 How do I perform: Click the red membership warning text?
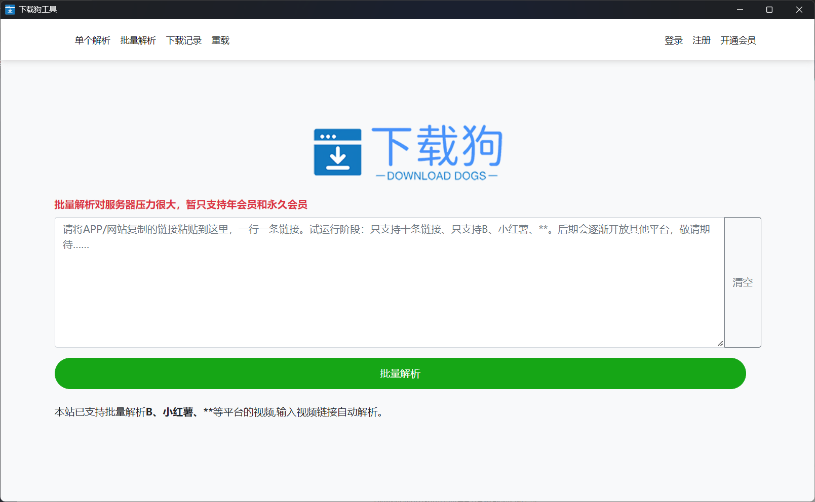(x=181, y=205)
